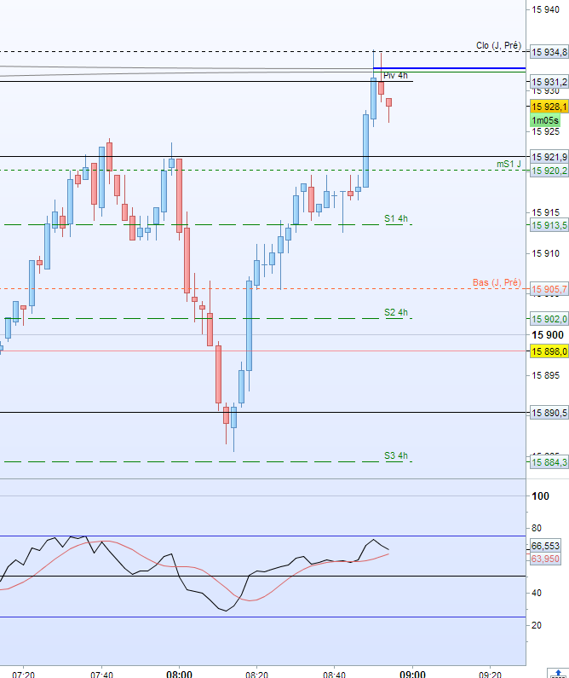Click the yellow 15 898,0 price tag
Image resolution: width=569 pixels, height=678 pixels.
(x=549, y=351)
